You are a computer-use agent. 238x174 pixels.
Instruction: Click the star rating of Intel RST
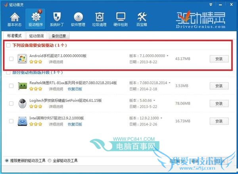coord(36,124)
